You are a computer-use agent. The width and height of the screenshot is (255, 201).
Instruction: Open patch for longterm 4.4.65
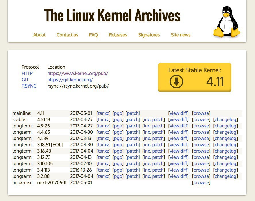(133, 132)
